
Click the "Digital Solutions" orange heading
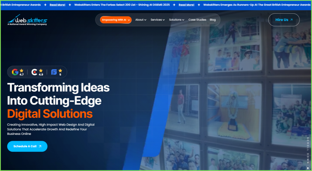coord(50,114)
